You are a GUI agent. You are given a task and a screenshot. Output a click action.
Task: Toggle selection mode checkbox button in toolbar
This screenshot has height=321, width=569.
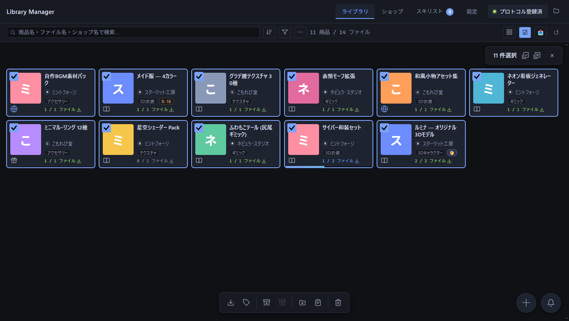[x=525, y=32]
